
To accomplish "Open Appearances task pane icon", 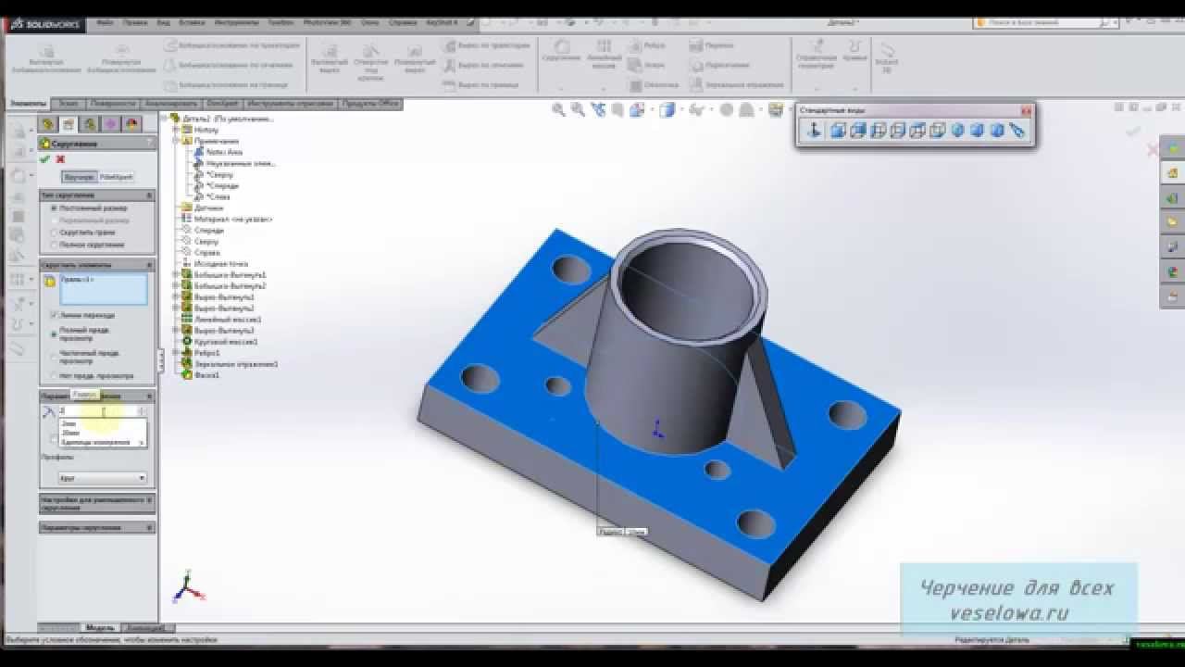I will [x=1172, y=271].
